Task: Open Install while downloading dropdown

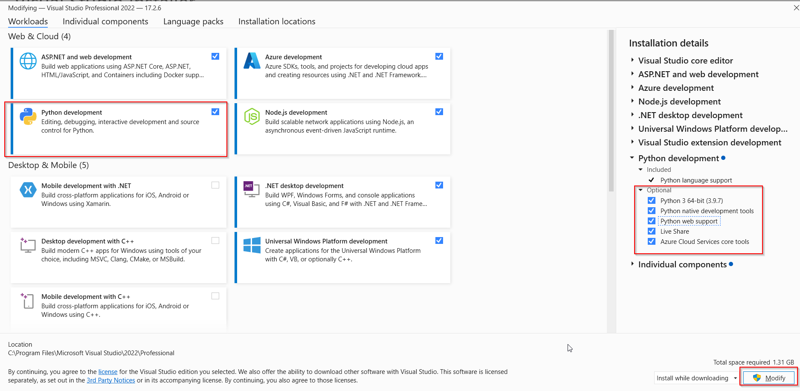Action: (x=696, y=378)
